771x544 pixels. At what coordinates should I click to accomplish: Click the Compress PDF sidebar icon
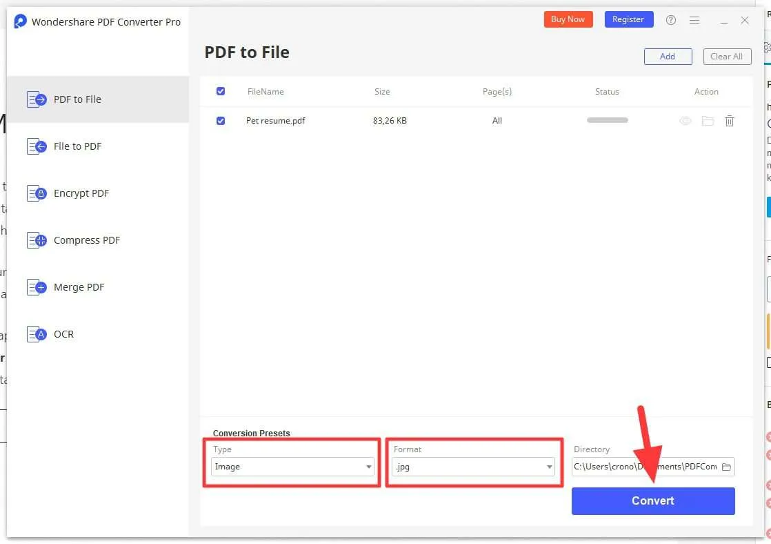tap(37, 240)
